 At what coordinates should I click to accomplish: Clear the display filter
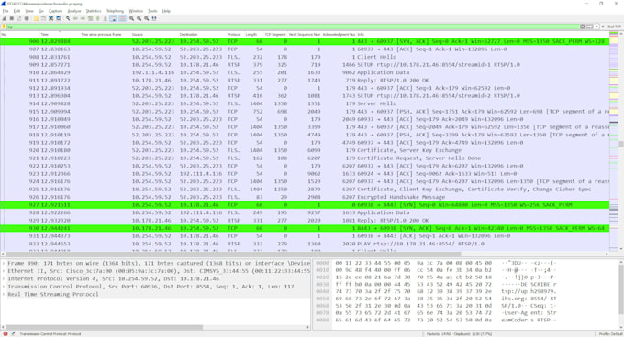[x=582, y=27]
